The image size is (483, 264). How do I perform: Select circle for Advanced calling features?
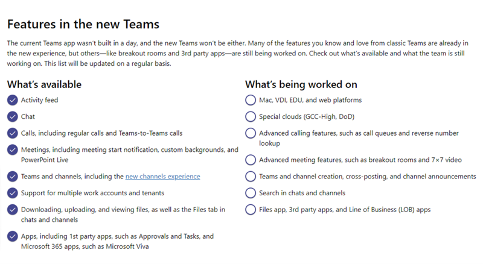pyautogui.click(x=251, y=133)
